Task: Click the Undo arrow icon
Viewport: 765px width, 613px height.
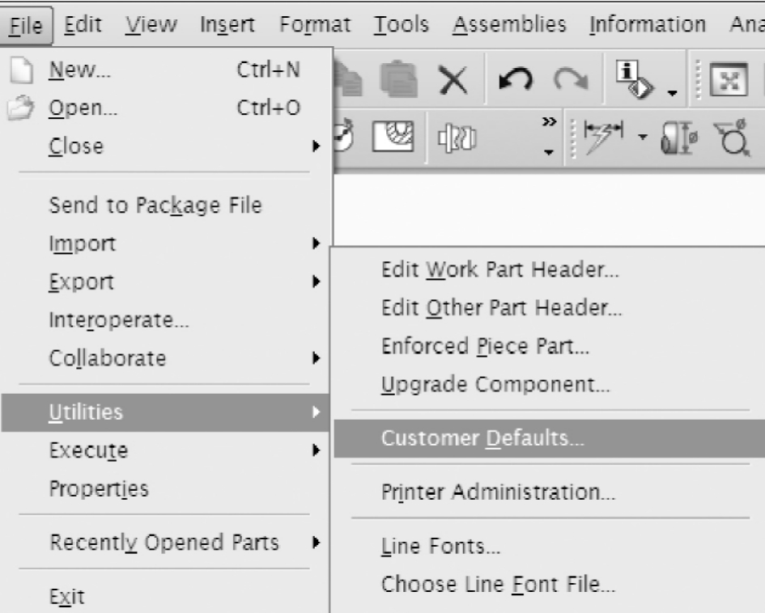Action: coord(515,79)
